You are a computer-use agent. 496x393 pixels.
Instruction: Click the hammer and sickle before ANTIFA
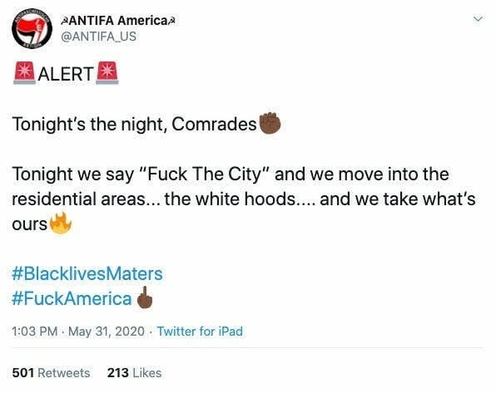click(x=63, y=21)
